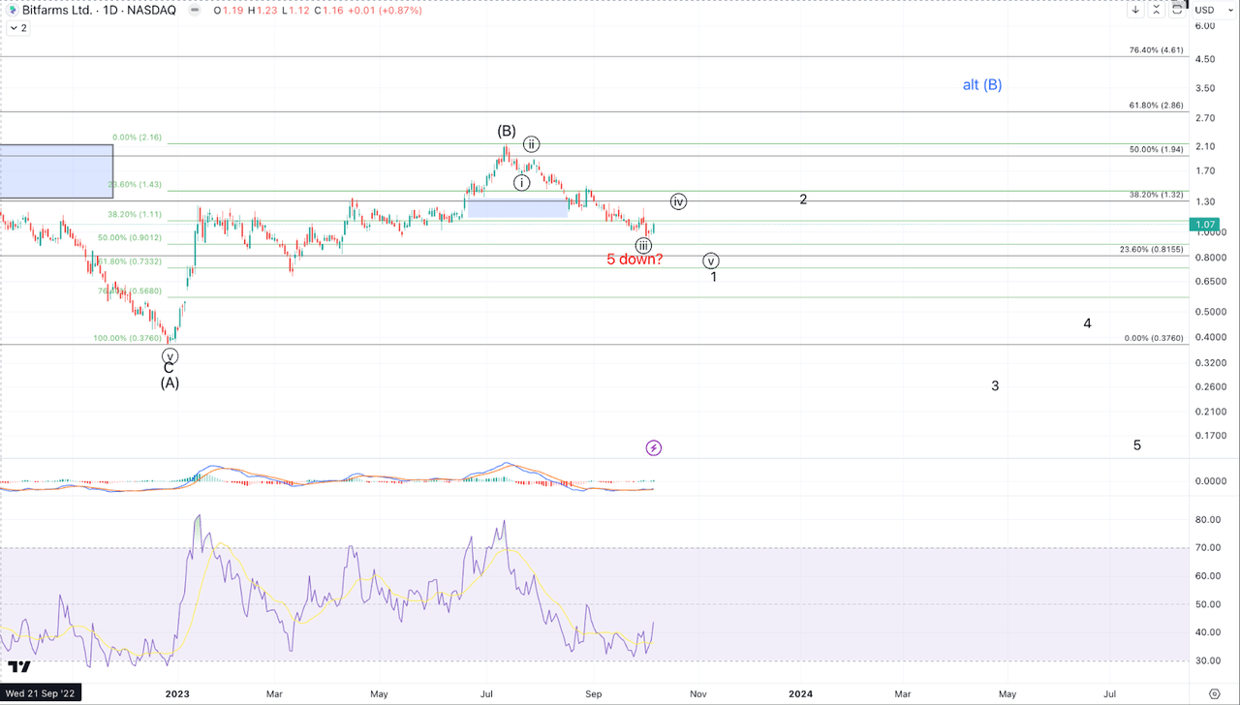Image resolution: width=1240 pixels, height=705 pixels.
Task: Open maximize chart icon near price scale
Action: pos(1176,10)
